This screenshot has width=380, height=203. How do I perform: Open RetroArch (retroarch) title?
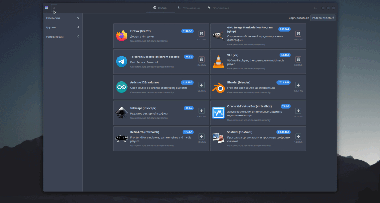(x=144, y=132)
